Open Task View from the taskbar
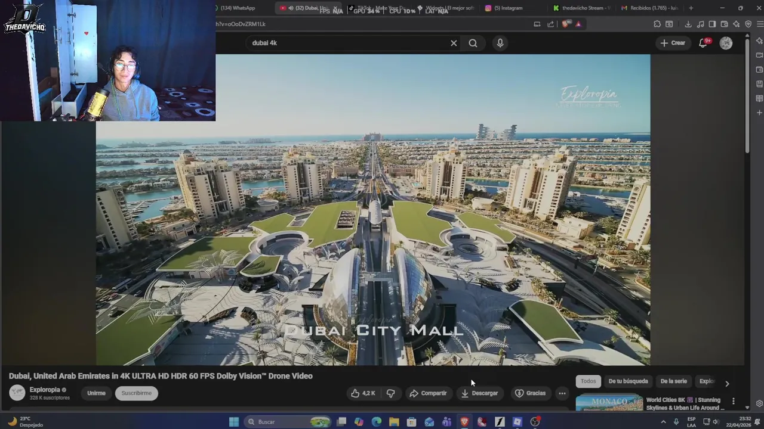This screenshot has height=429, width=764. pos(341,422)
